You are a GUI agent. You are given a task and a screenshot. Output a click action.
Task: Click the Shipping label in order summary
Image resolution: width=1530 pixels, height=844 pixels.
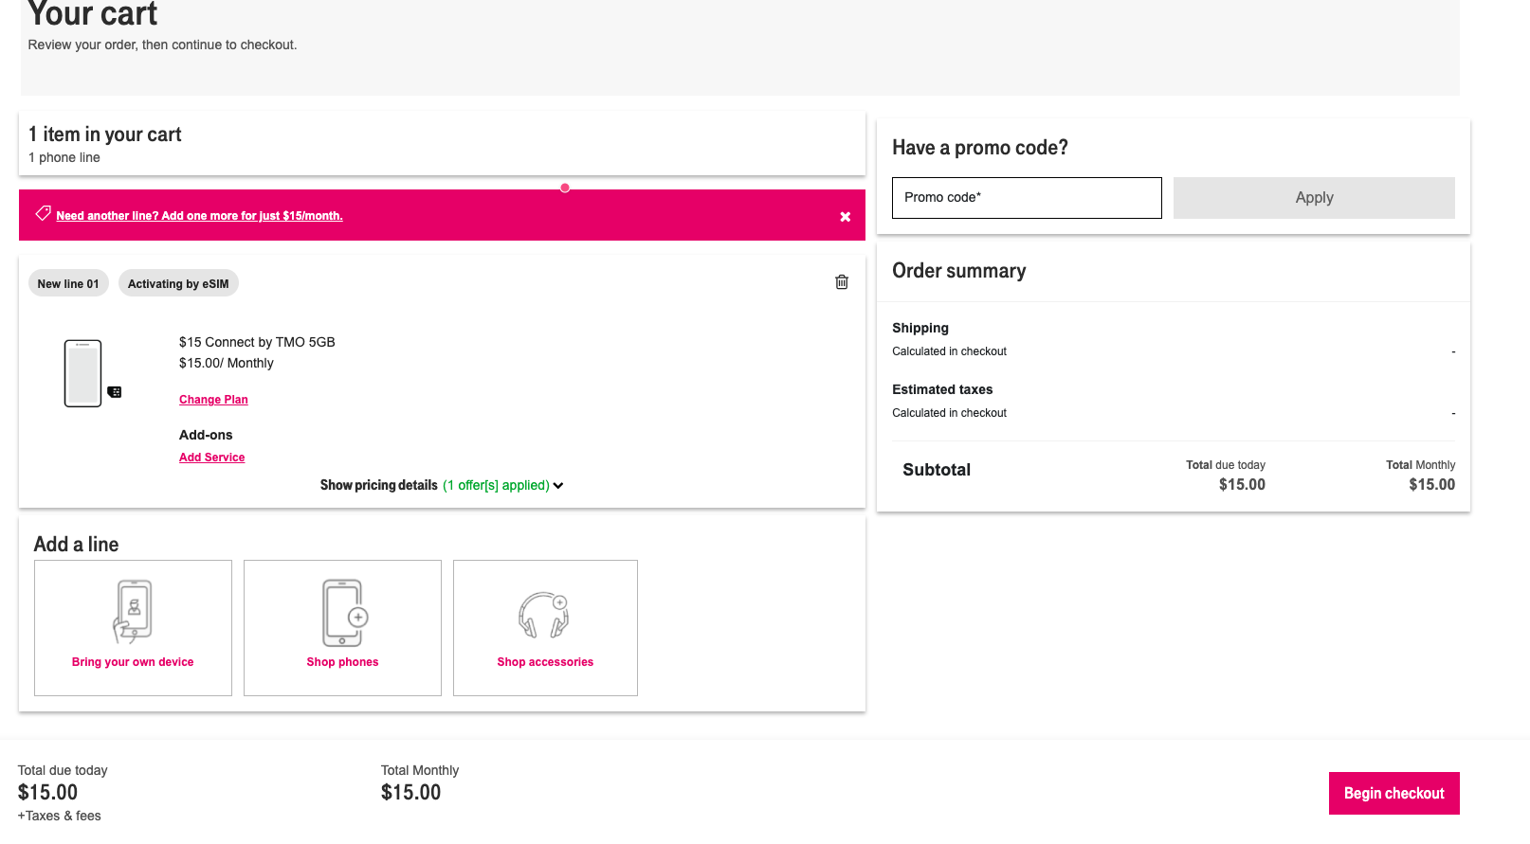click(x=920, y=328)
